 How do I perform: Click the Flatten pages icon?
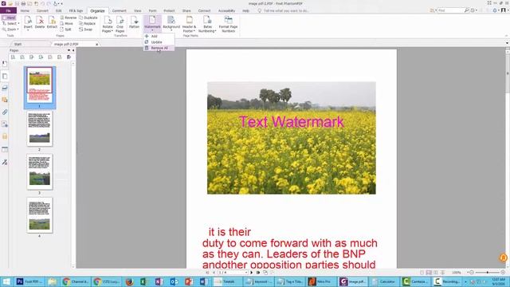tap(134, 22)
